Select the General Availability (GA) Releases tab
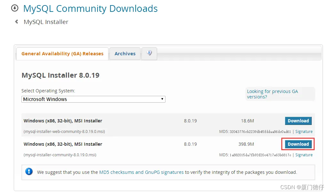 [x=62, y=54]
